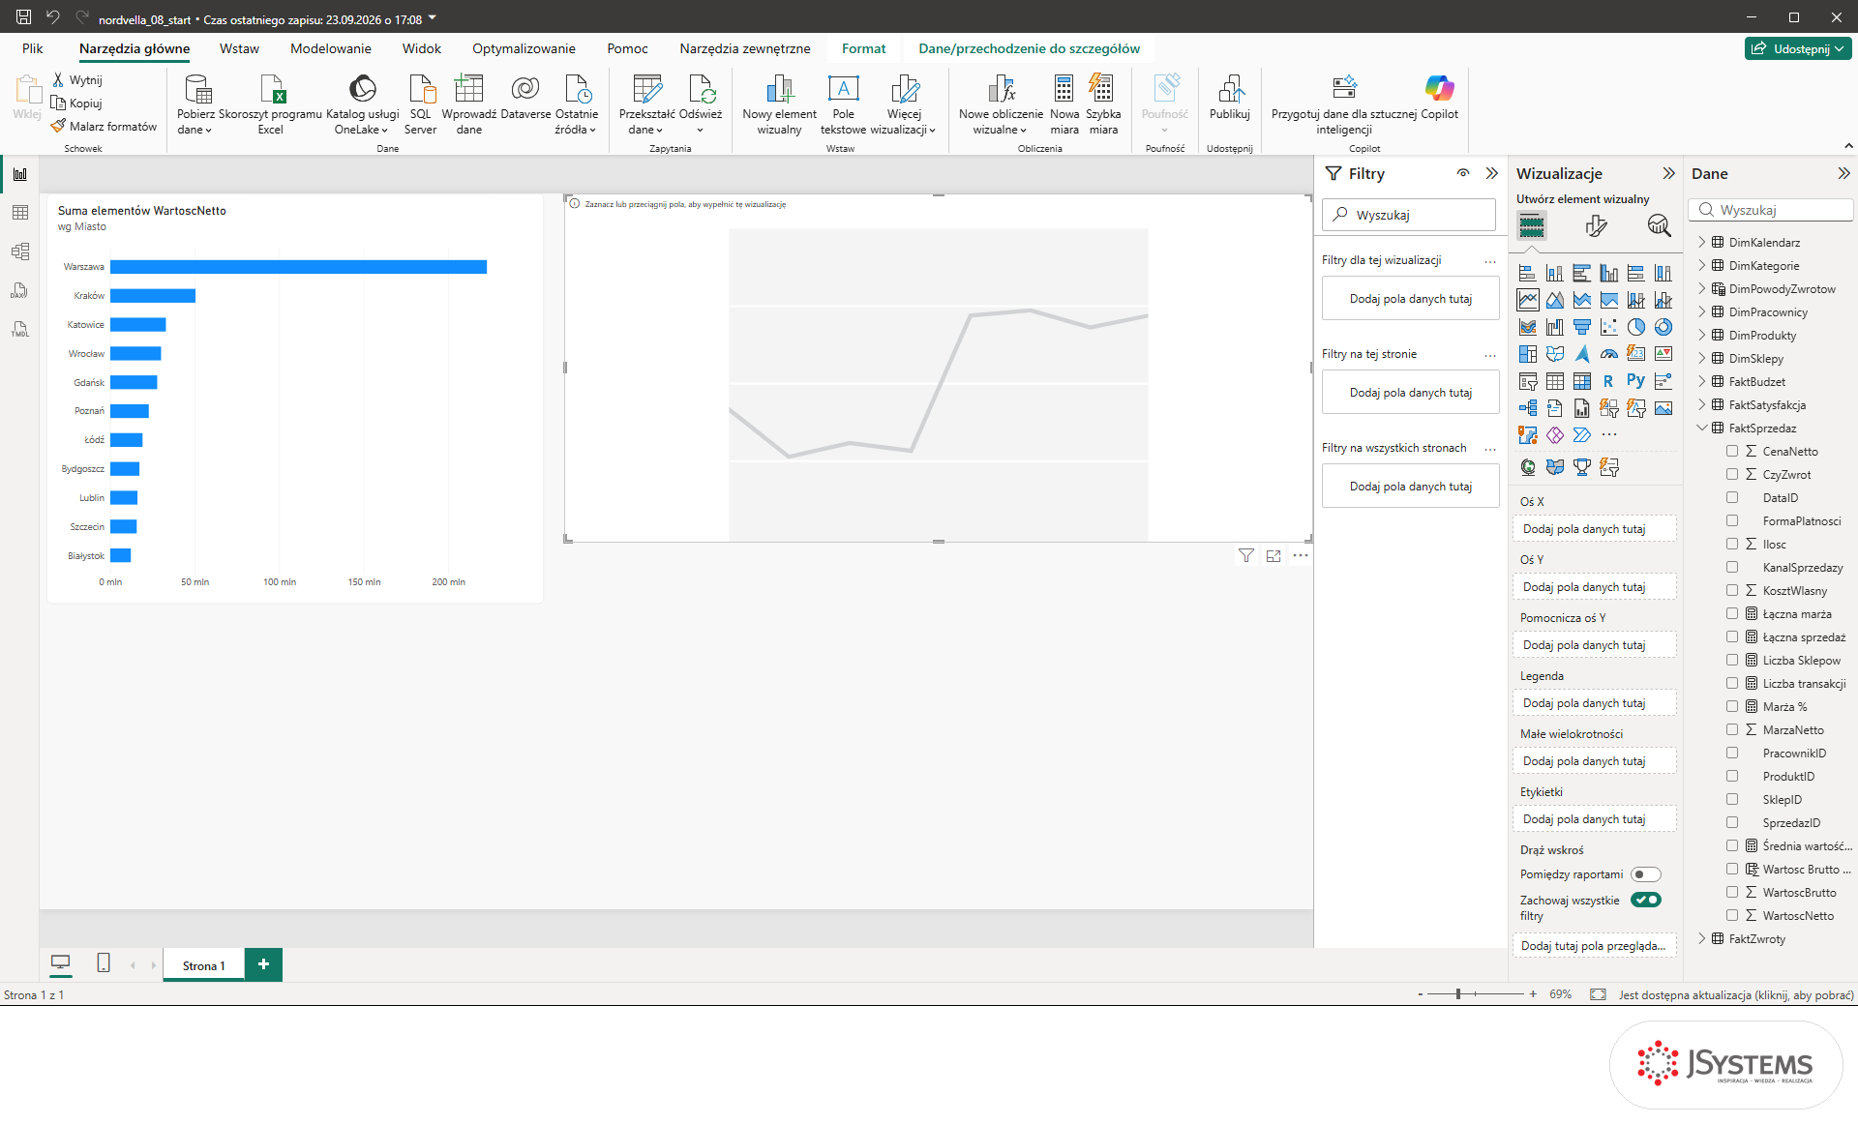
Task: Insert a treemap visual
Action: 1527,354
